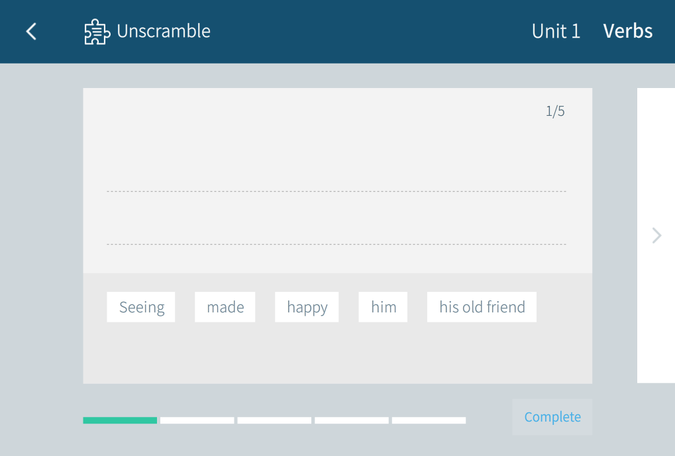The height and width of the screenshot is (456, 675).
Task: Click the first dotted answer line
Action: [x=337, y=191]
